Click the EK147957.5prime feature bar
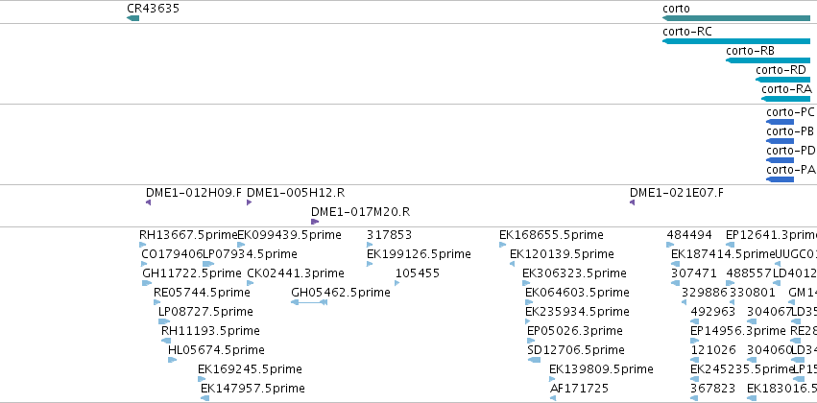 point(204,398)
